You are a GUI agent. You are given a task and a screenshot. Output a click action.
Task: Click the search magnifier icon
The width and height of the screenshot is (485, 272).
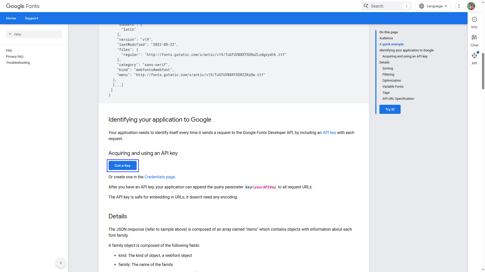pyautogui.click(x=366, y=6)
